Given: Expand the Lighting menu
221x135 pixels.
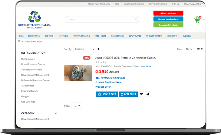Looking at the screenshot, I should click(x=50, y=36).
